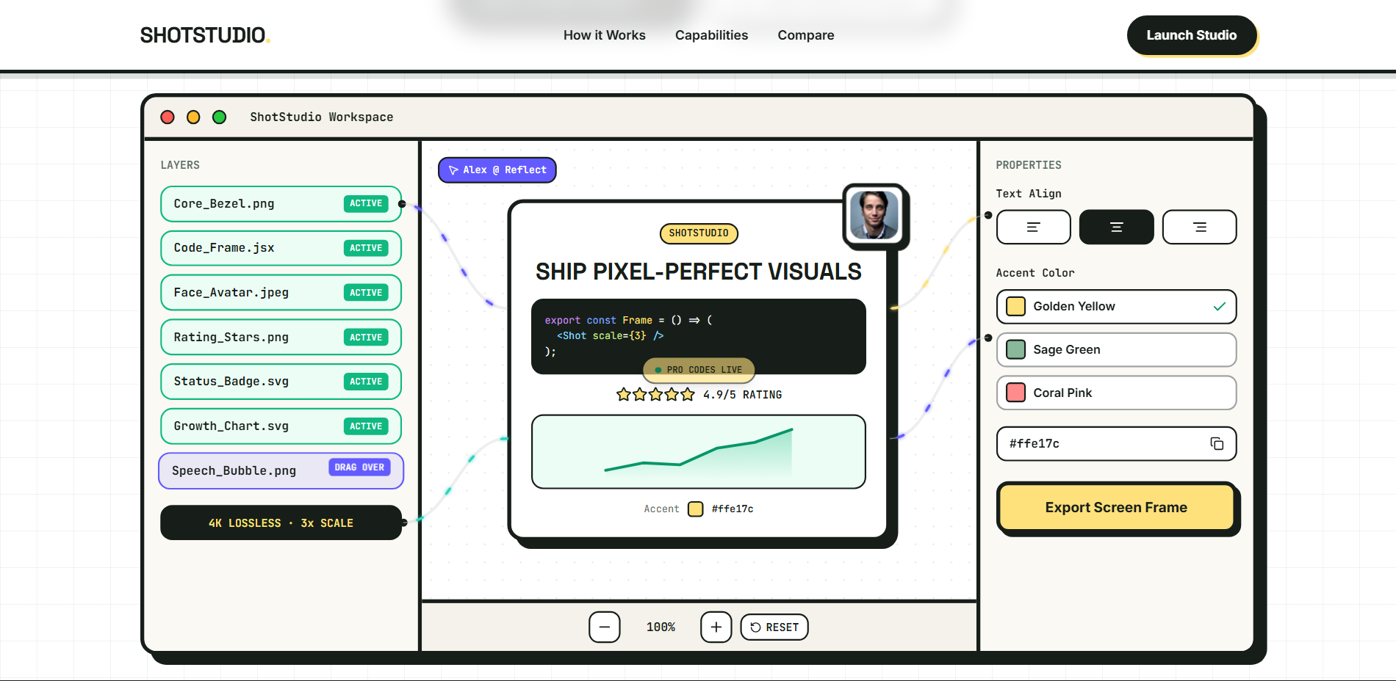Viewport: 1396px width, 681px height.
Task: Click the accent swatch below the chart
Action: pyautogui.click(x=696, y=509)
